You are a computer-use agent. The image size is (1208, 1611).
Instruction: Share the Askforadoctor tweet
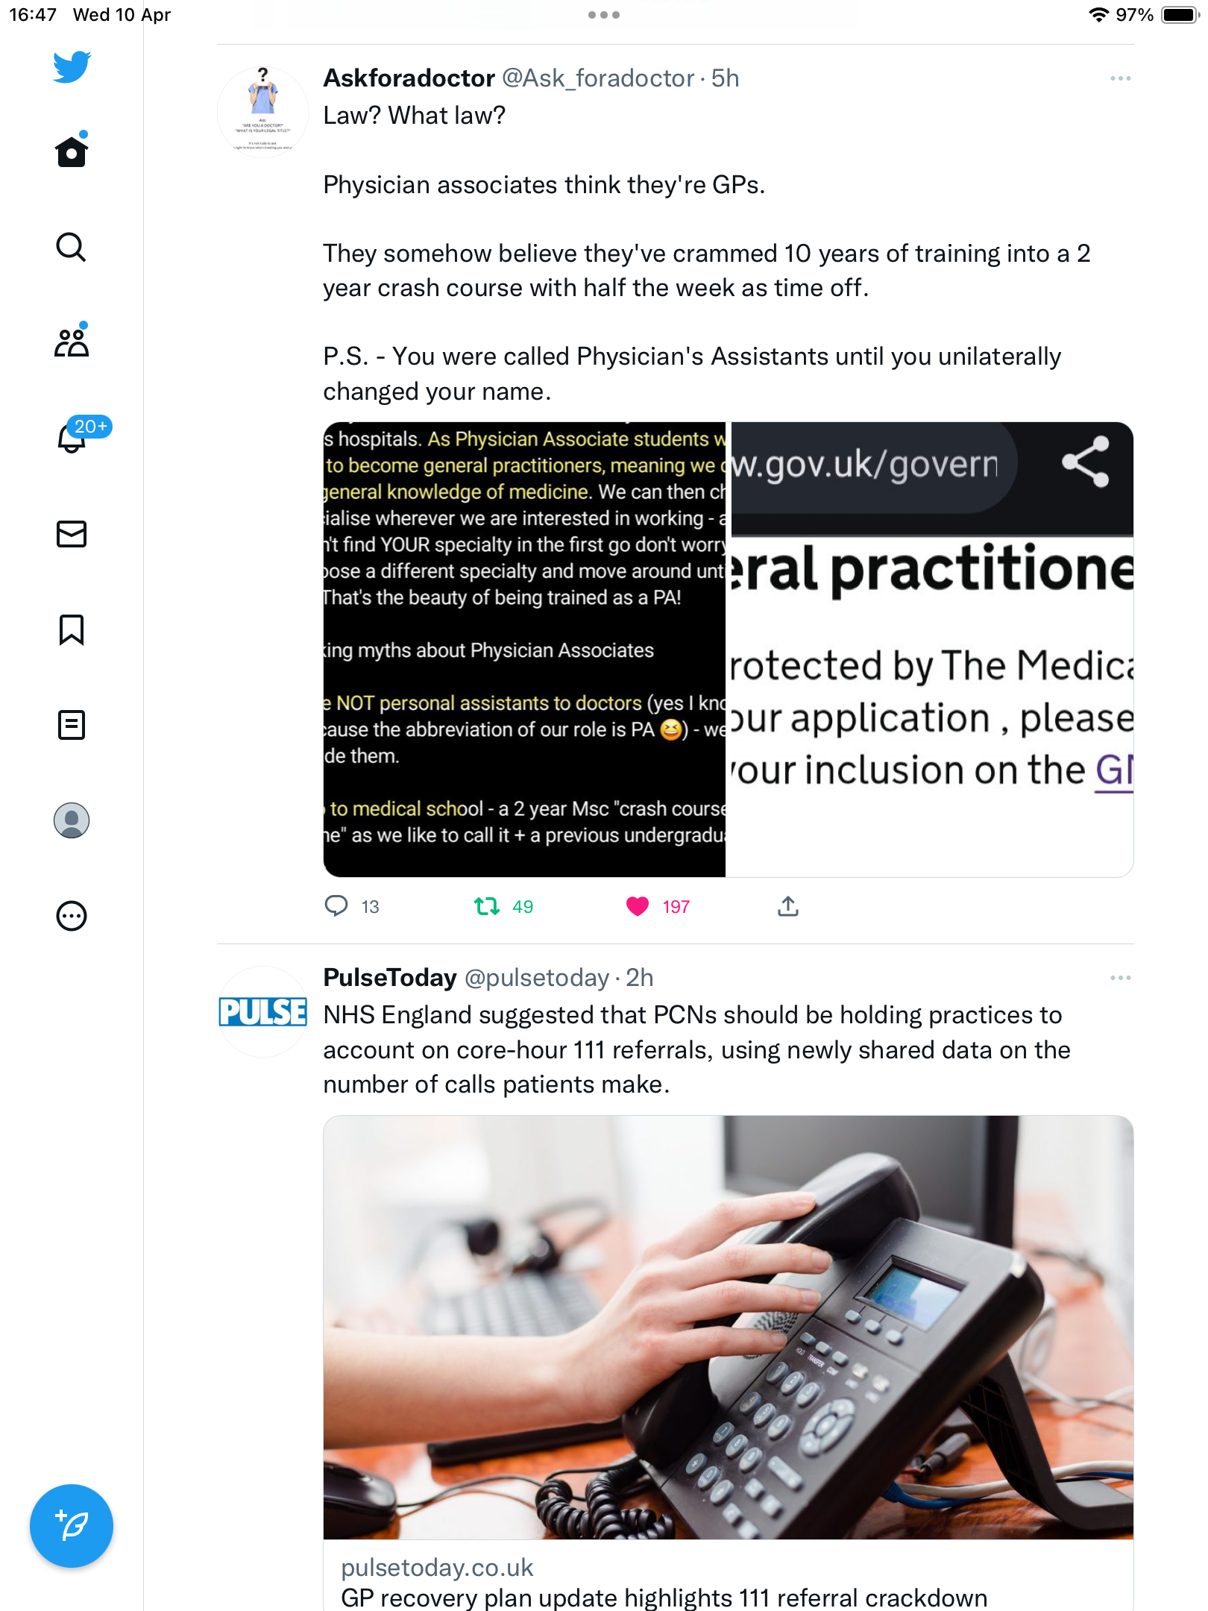[x=788, y=906]
